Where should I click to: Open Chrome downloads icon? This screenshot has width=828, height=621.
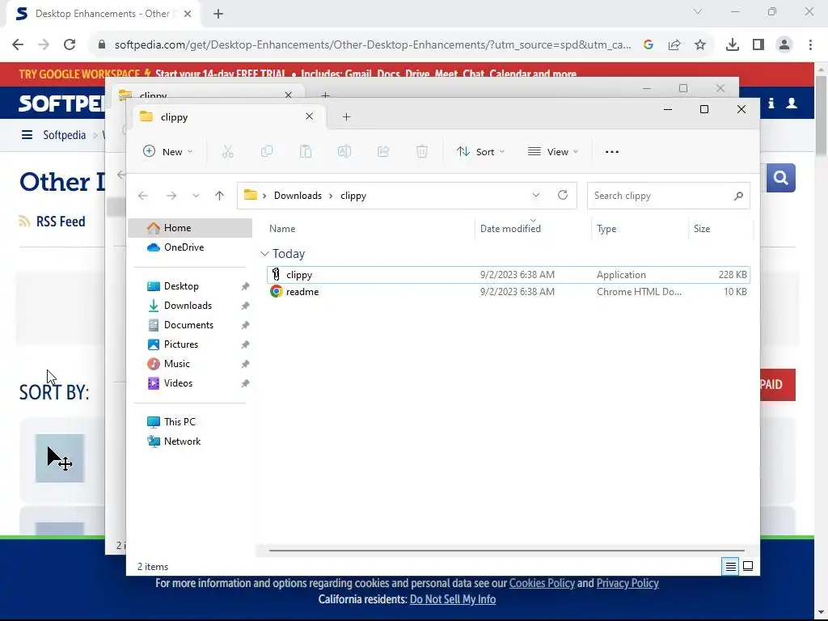click(x=733, y=45)
